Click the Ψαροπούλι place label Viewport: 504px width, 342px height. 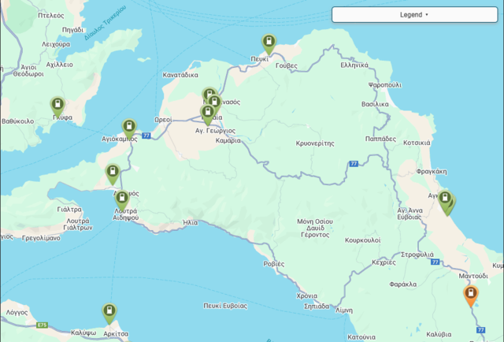[385, 85]
